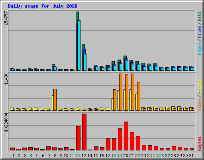Viewport: 204px width, 160px height.
Task: Select the day 14 label on the x-axis
Action: (90, 156)
